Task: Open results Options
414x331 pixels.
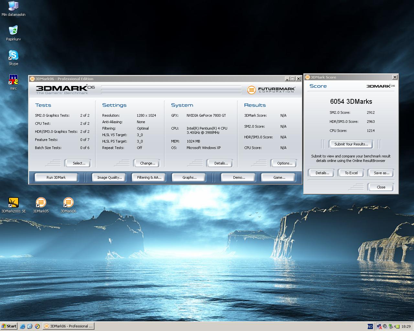Action: tap(284, 163)
